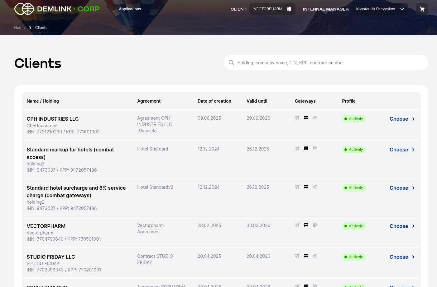Toggle the bed gateway for Standard markup row
The height and width of the screenshot is (287, 437).
pyautogui.click(x=306, y=148)
